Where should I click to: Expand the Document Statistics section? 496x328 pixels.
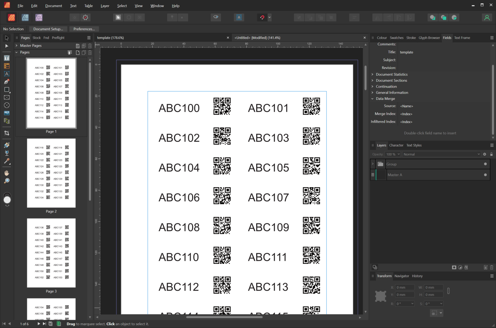[x=373, y=74]
